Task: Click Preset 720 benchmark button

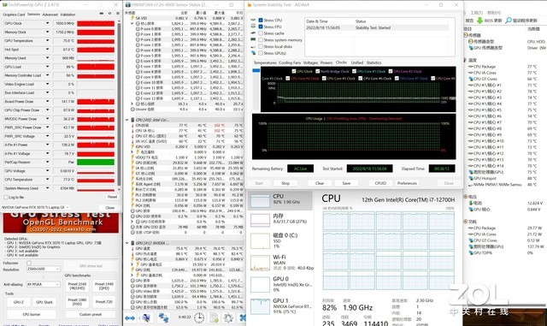Action: tap(104, 302)
